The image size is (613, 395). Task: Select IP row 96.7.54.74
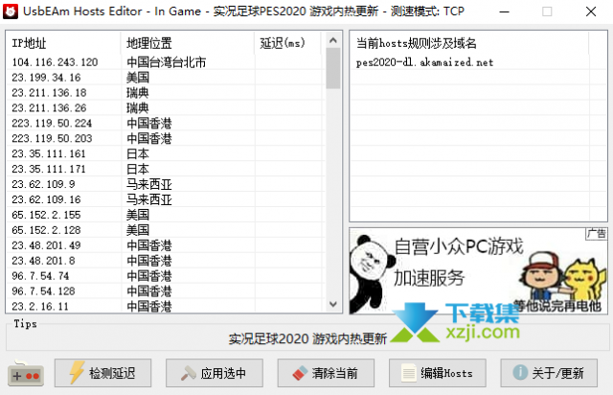(166, 276)
